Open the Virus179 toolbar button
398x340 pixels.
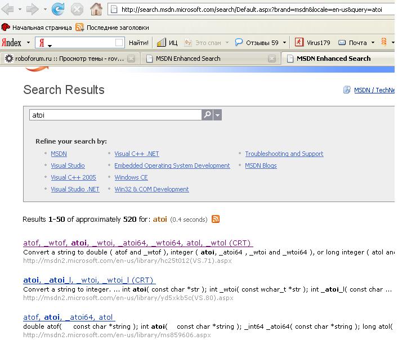pos(313,43)
